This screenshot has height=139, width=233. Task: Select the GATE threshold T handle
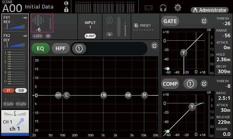[184, 53]
